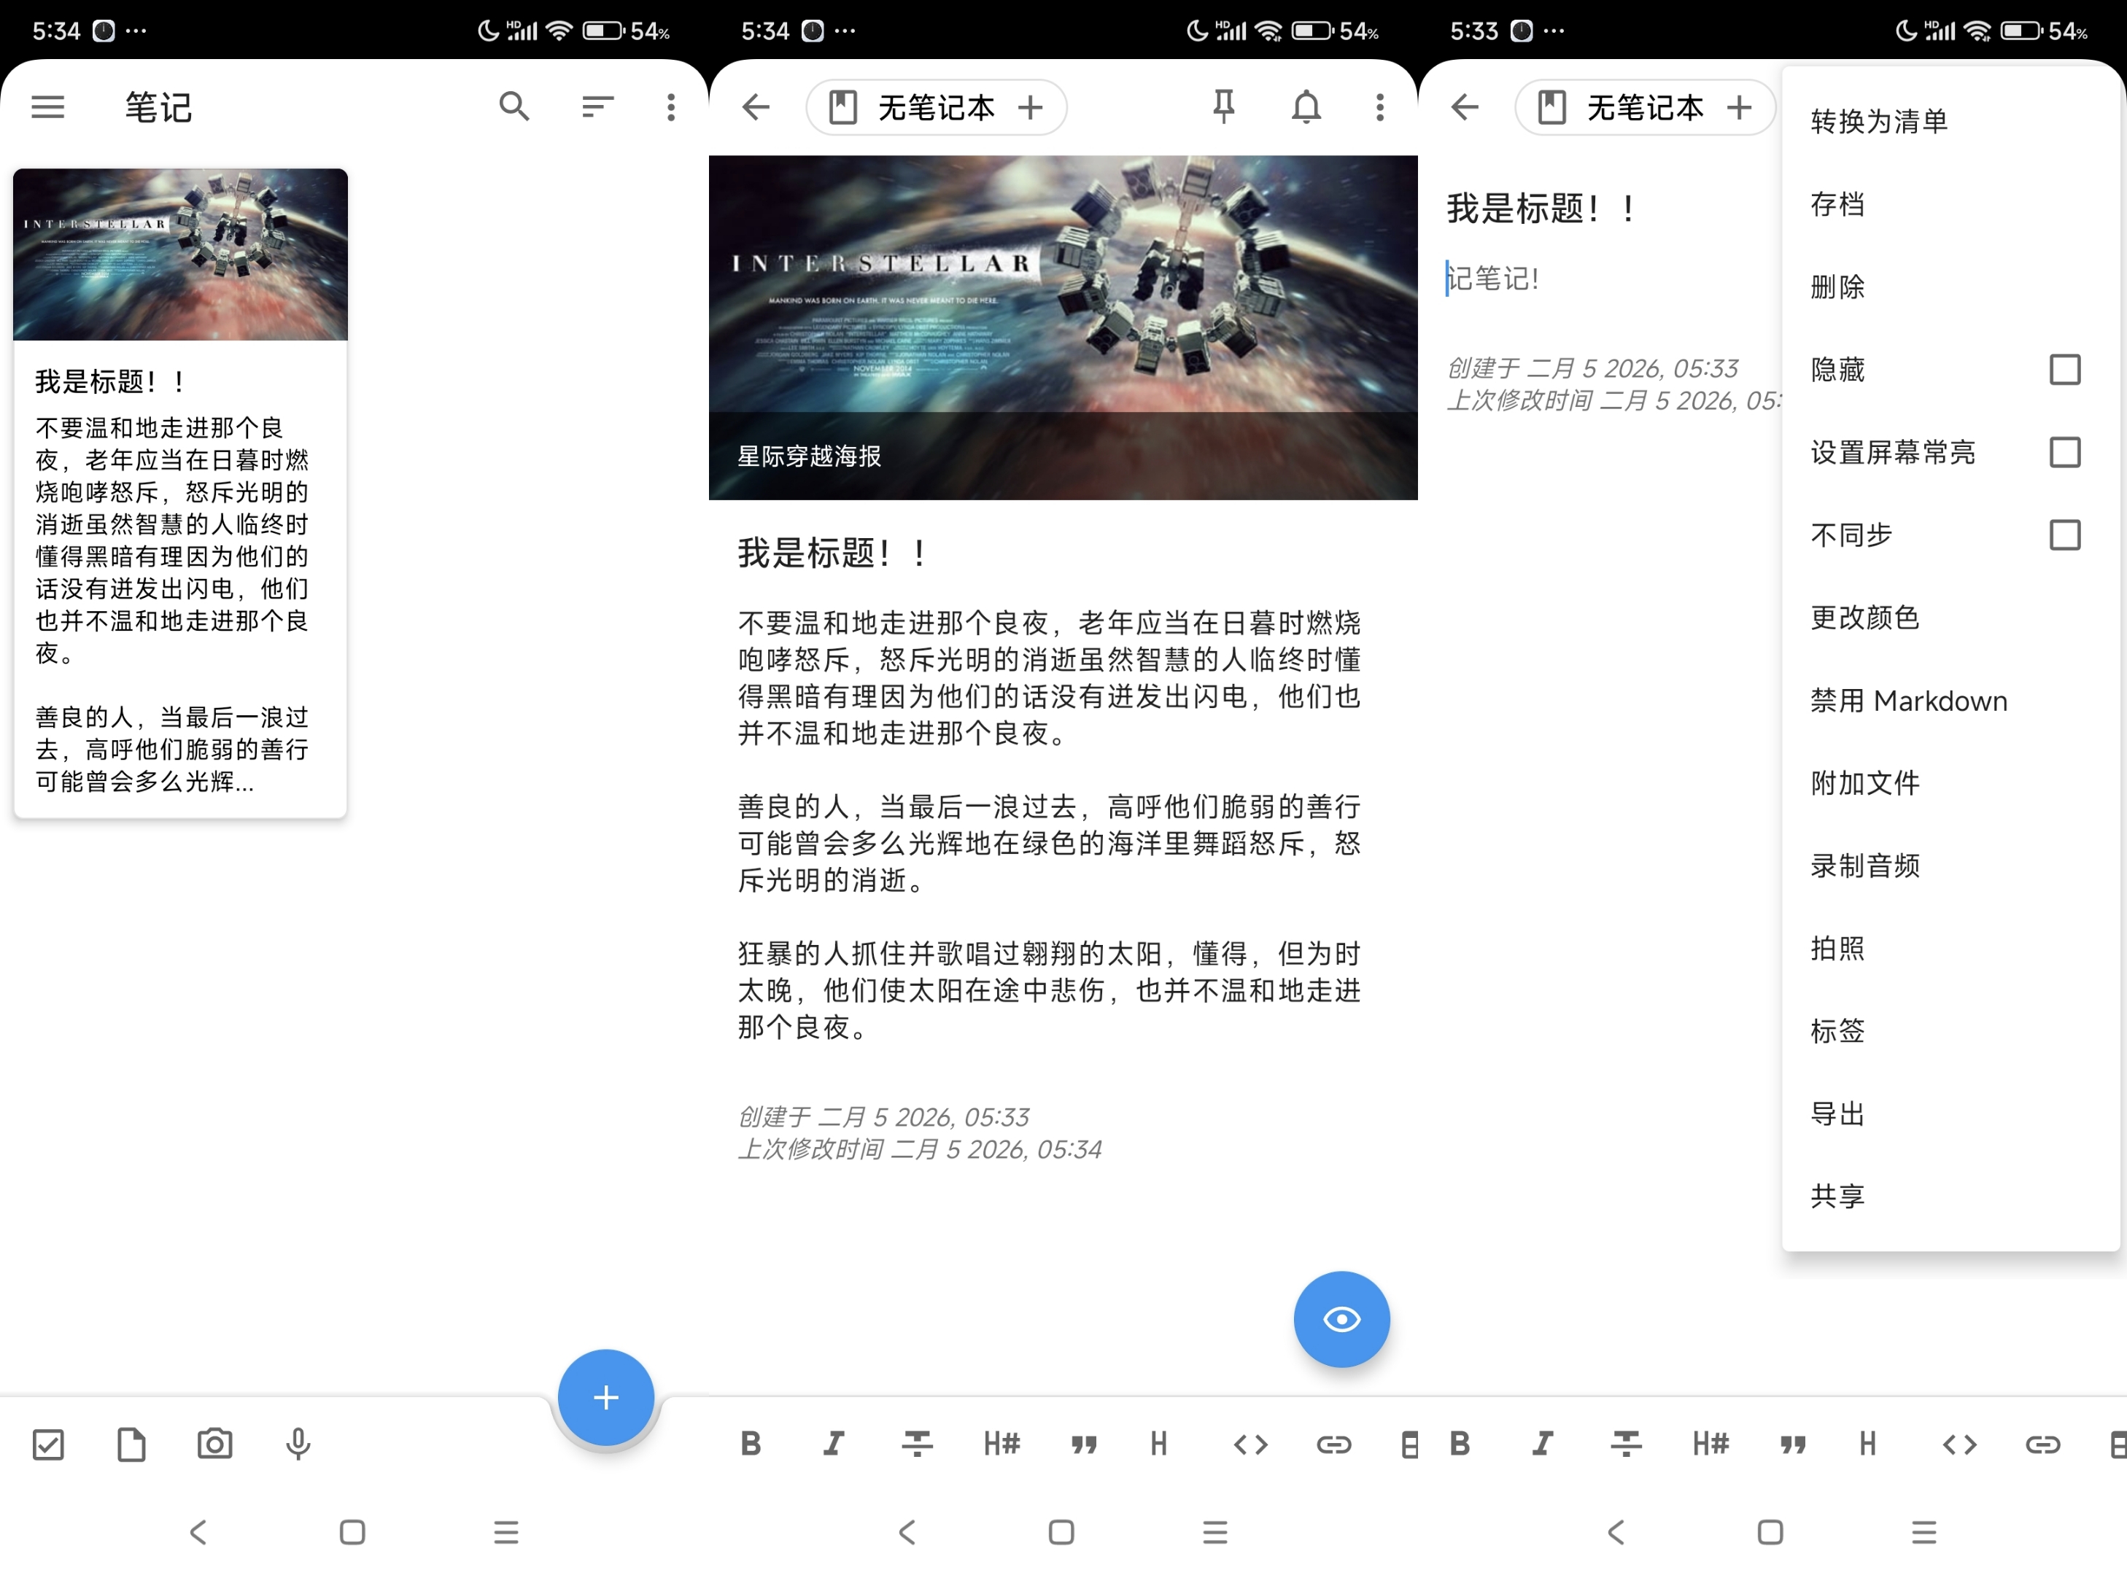Open overflow menu on 笔记 list screen
This screenshot has height=1575, width=2127.
tap(672, 106)
